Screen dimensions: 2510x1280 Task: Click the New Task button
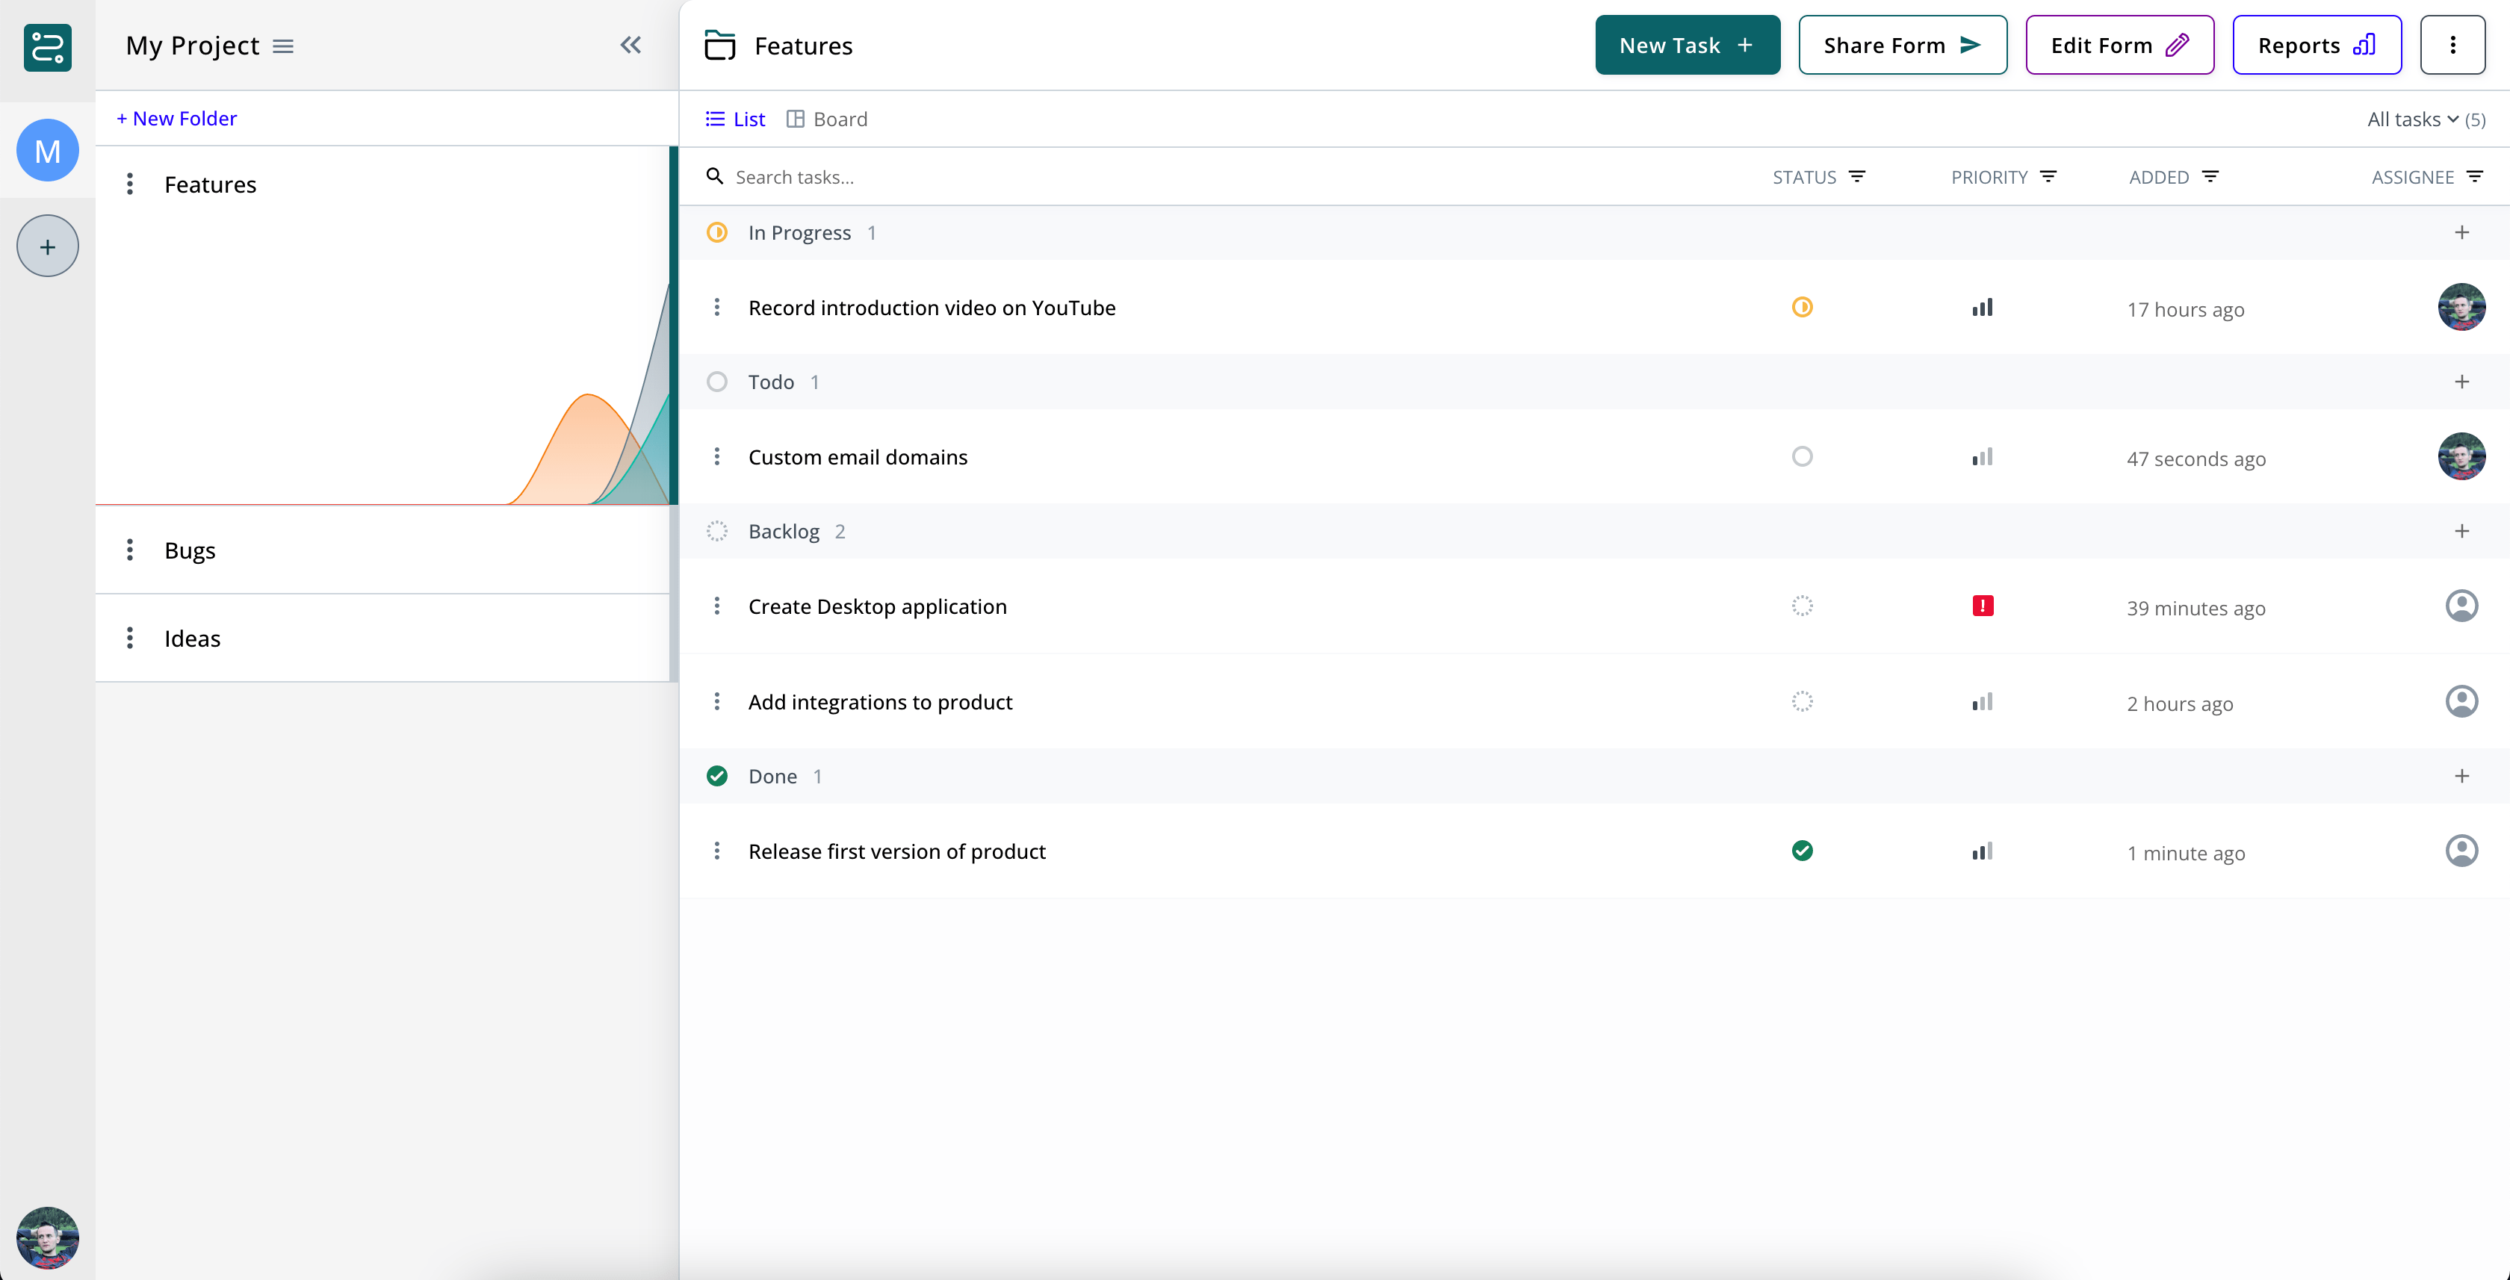pyautogui.click(x=1687, y=44)
